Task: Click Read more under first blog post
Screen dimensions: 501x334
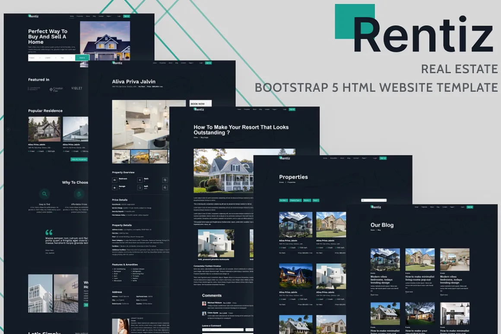Action: point(374,295)
